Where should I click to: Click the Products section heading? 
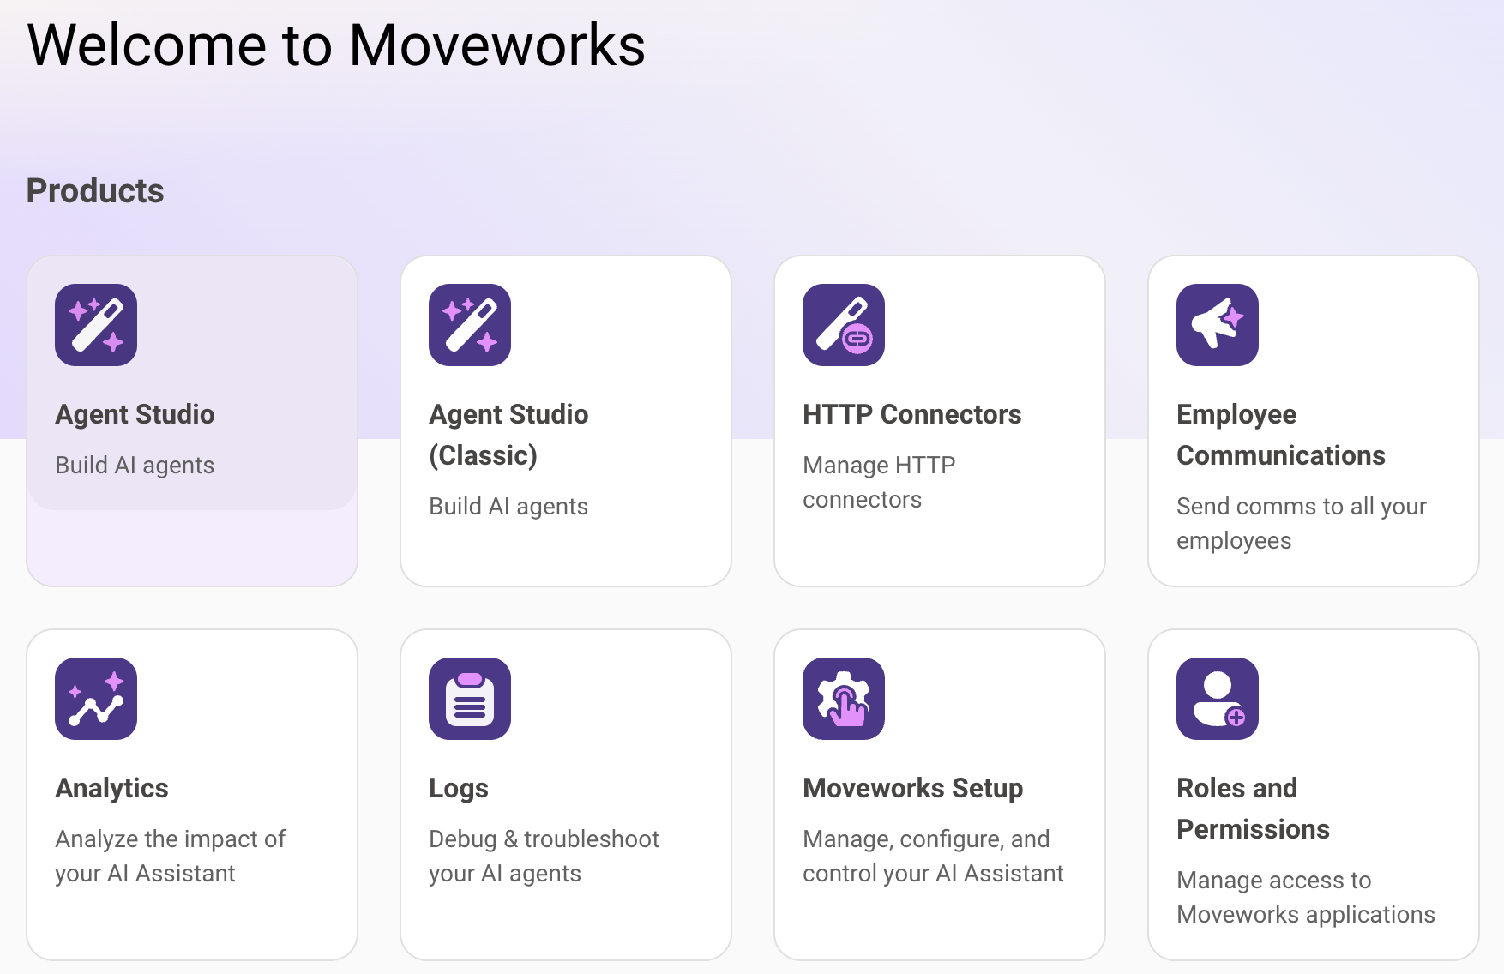[95, 190]
